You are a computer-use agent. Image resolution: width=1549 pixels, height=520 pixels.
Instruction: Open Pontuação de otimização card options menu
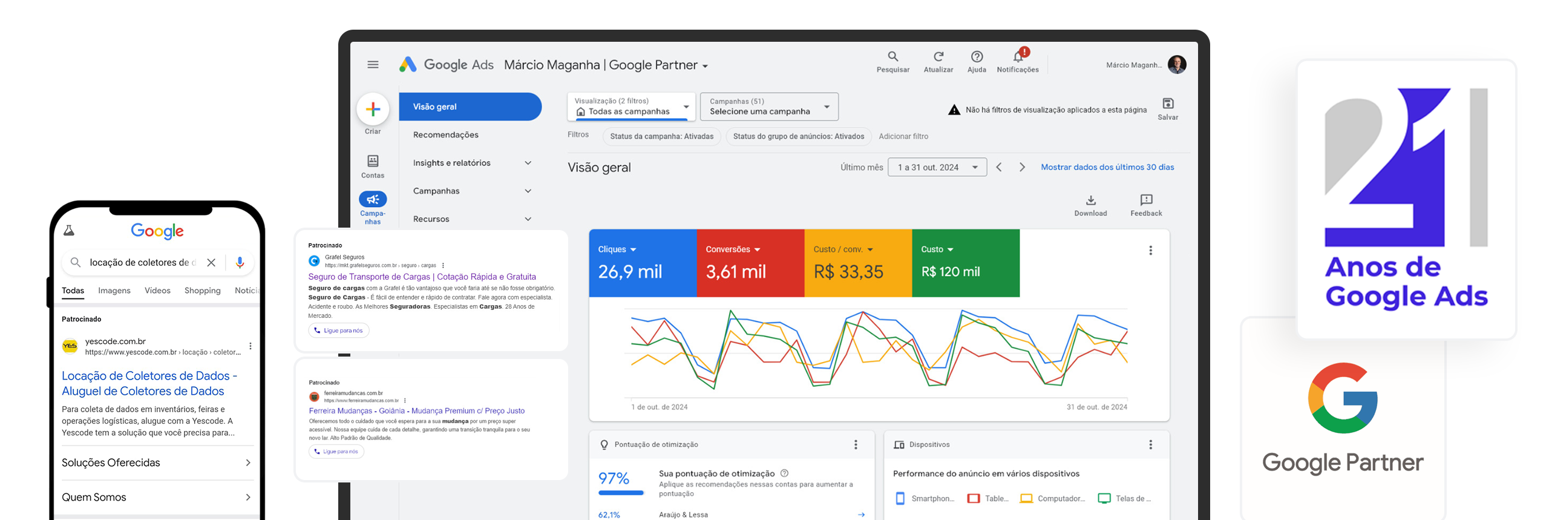[x=856, y=445]
